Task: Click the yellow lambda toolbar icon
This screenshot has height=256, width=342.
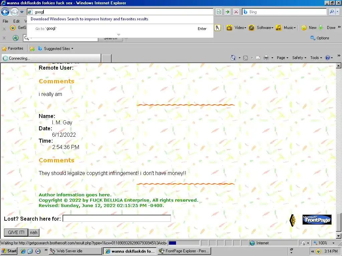Action: pos(217,28)
